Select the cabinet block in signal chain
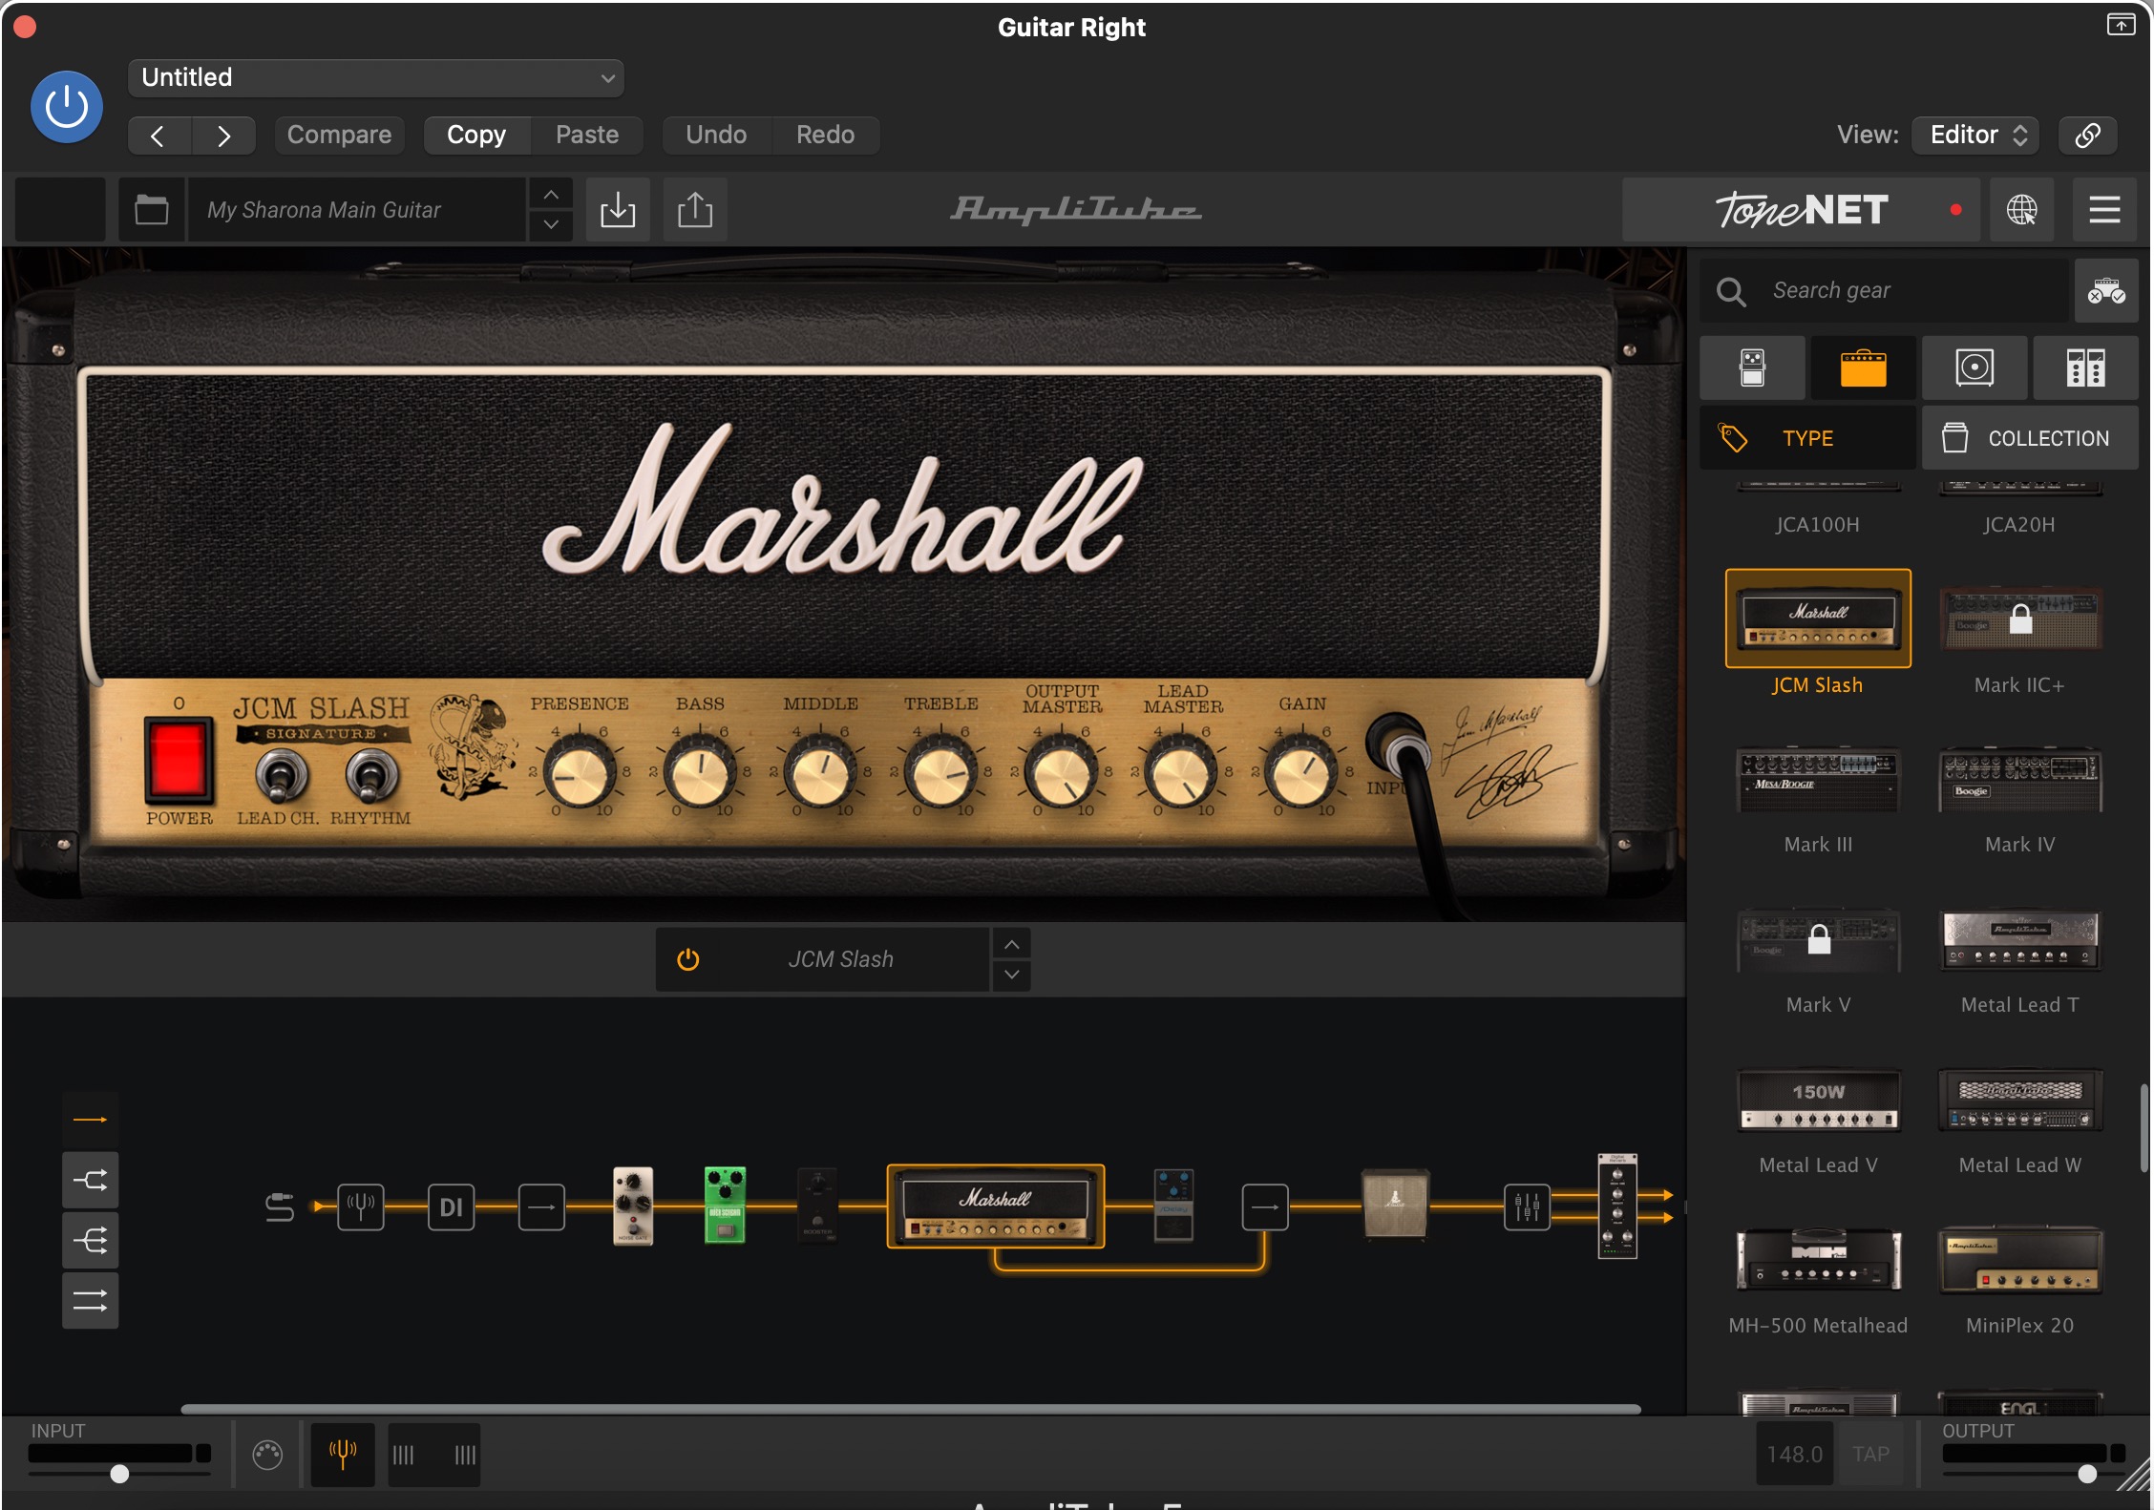Screen dimensions: 2154x1510 pos(1395,1204)
